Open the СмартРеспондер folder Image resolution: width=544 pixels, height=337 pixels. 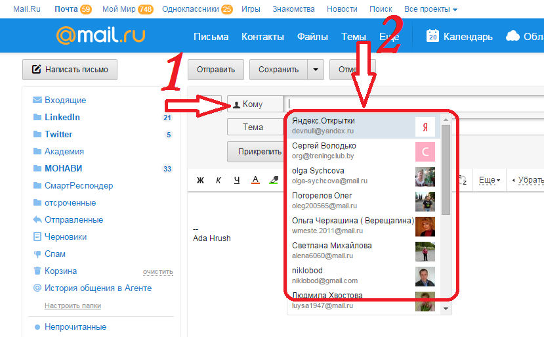point(79,185)
